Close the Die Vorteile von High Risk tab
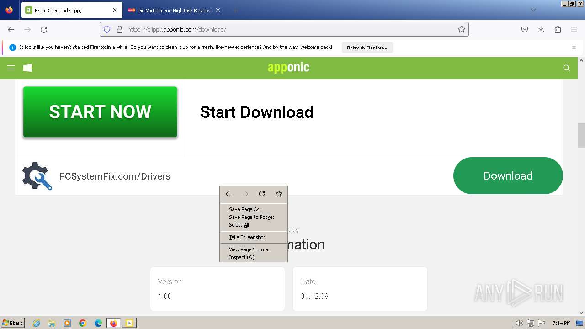Image resolution: width=585 pixels, height=329 pixels. (218, 10)
